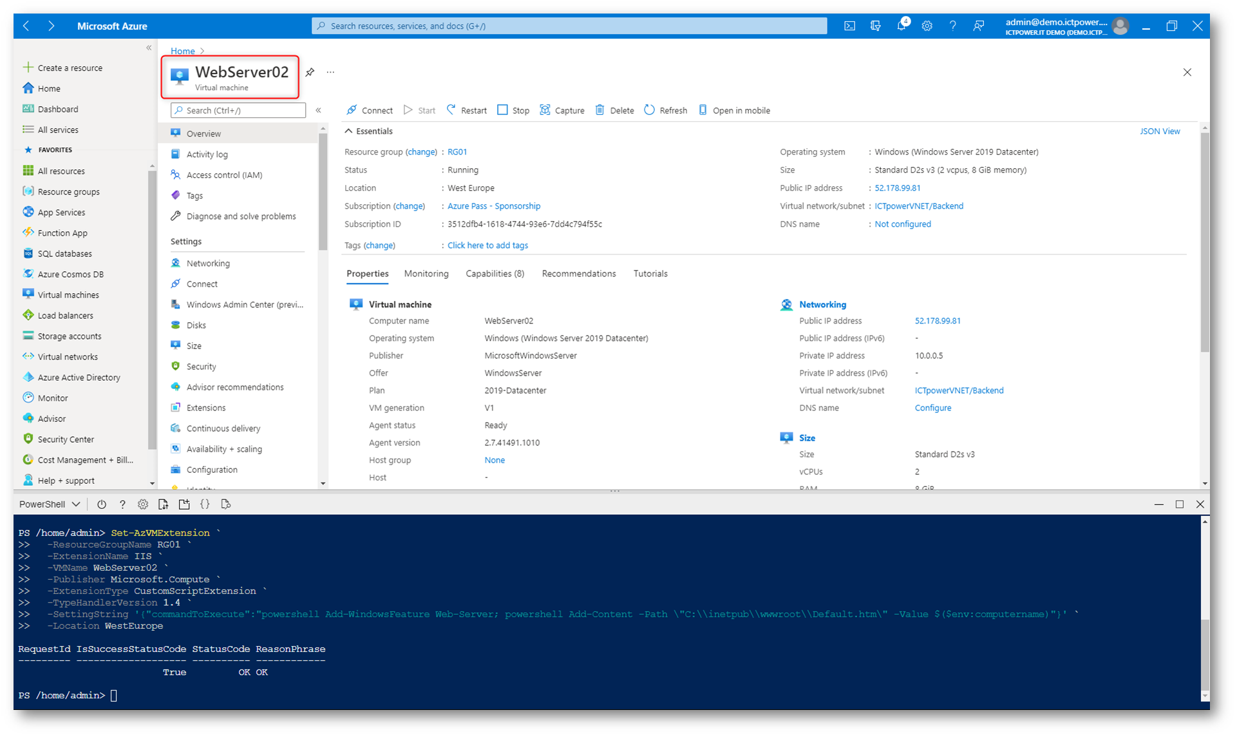Maximize the Cloud Shell pane
Screen dimensions: 1237x737
[x=1180, y=504]
